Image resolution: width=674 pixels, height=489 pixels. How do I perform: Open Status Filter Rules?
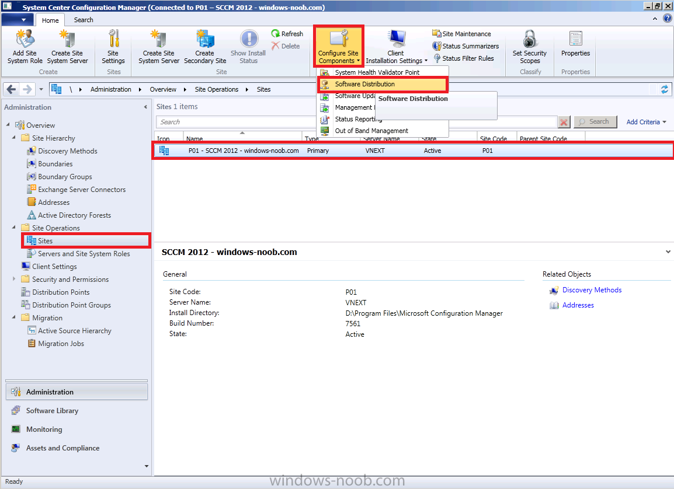(x=463, y=58)
